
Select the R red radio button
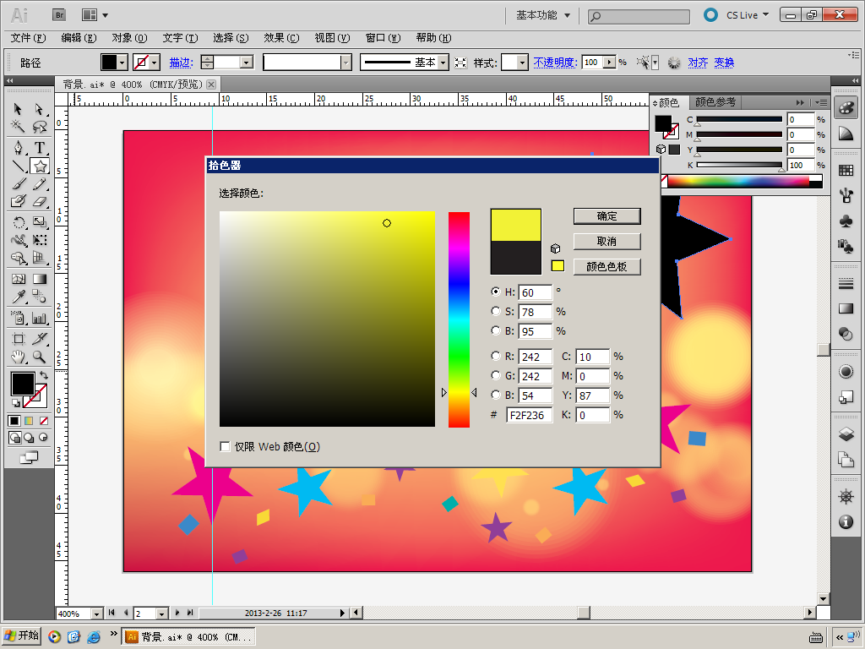pyautogui.click(x=495, y=356)
